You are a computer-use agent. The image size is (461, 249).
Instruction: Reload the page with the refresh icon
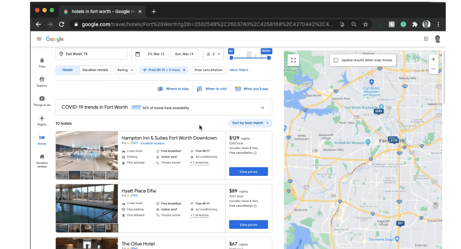coord(61,24)
